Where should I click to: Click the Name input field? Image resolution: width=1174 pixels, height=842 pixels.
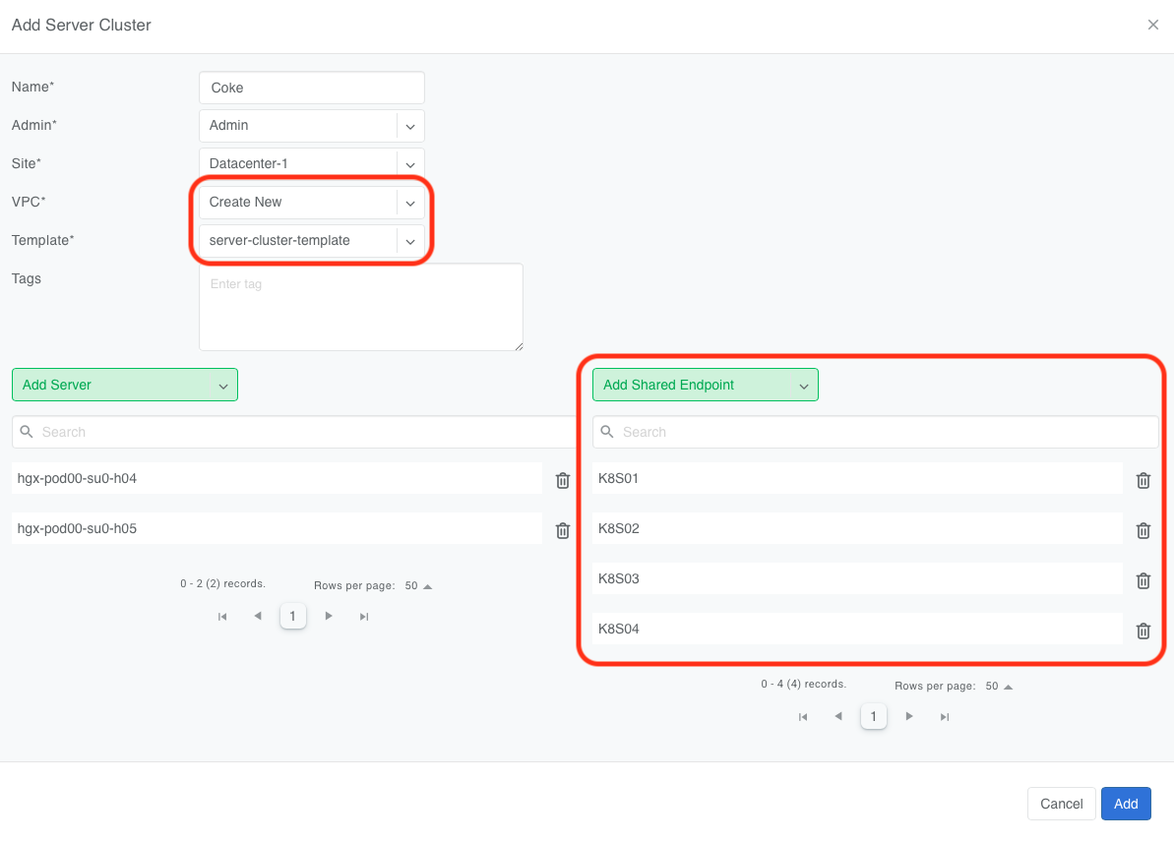pyautogui.click(x=311, y=88)
